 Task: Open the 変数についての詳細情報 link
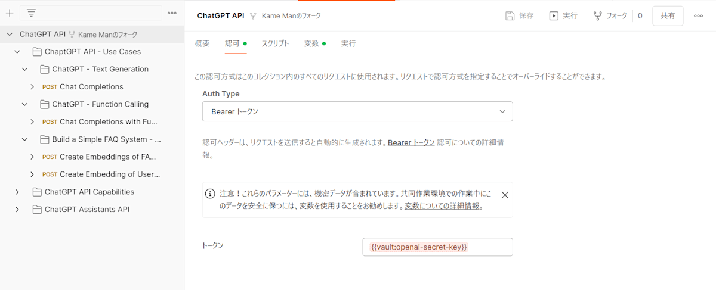[x=442, y=206]
